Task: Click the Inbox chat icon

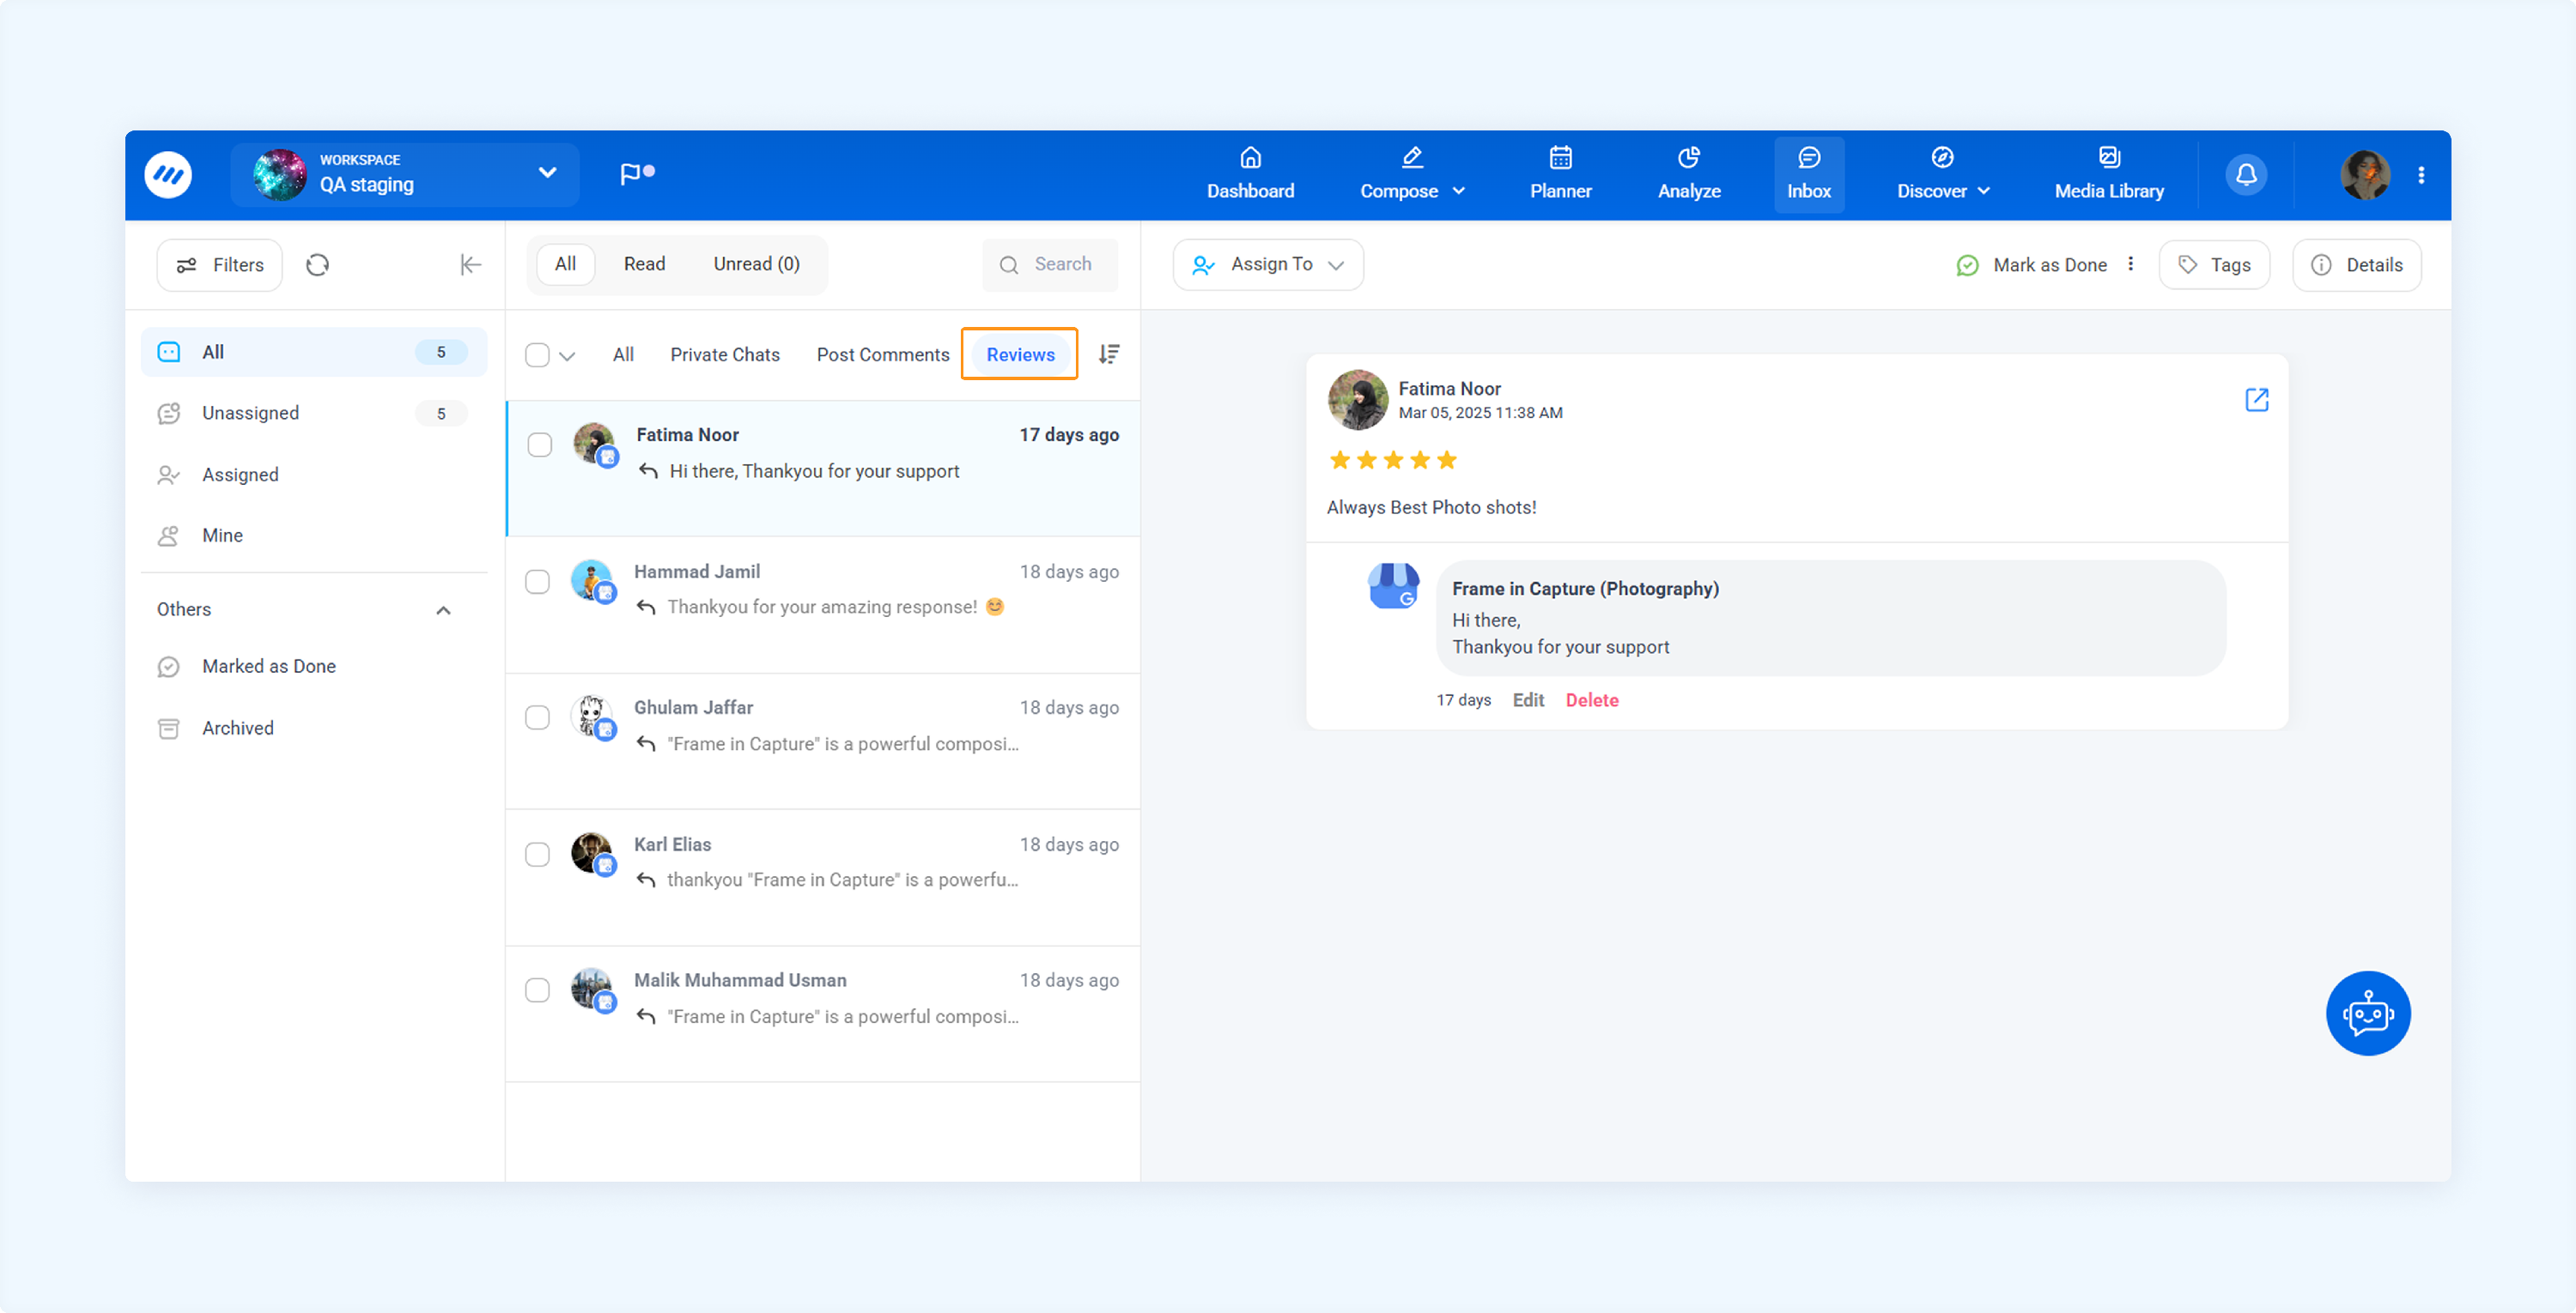Action: tap(1808, 157)
